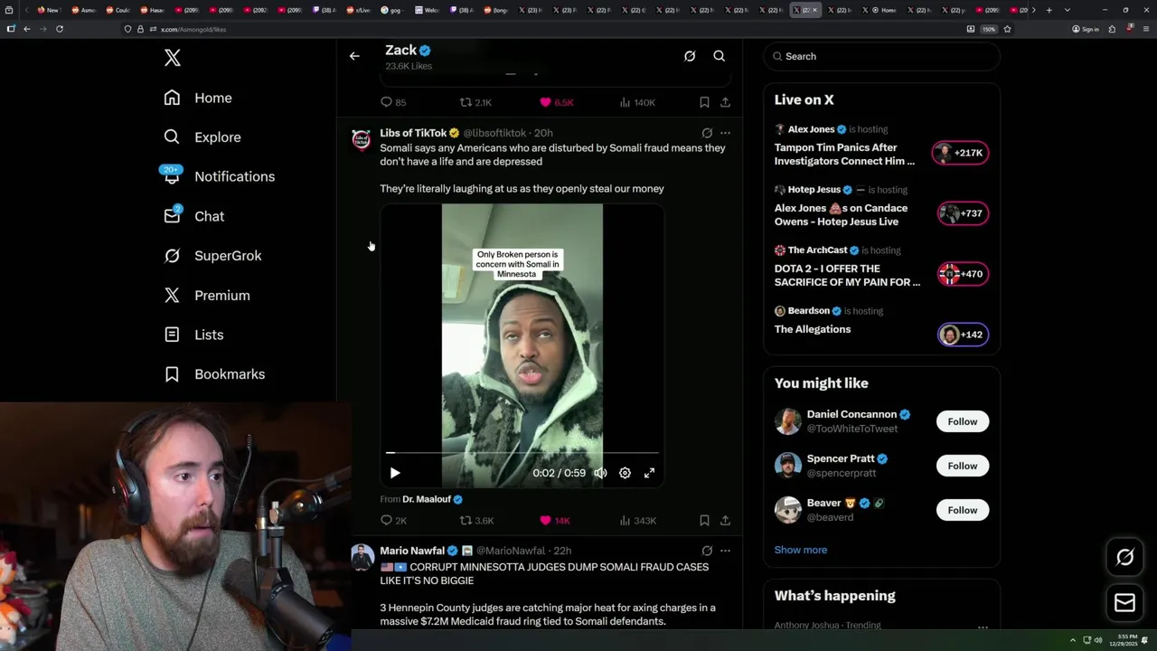The width and height of the screenshot is (1157, 651).
Task: Switch the video to fullscreen
Action: click(649, 473)
